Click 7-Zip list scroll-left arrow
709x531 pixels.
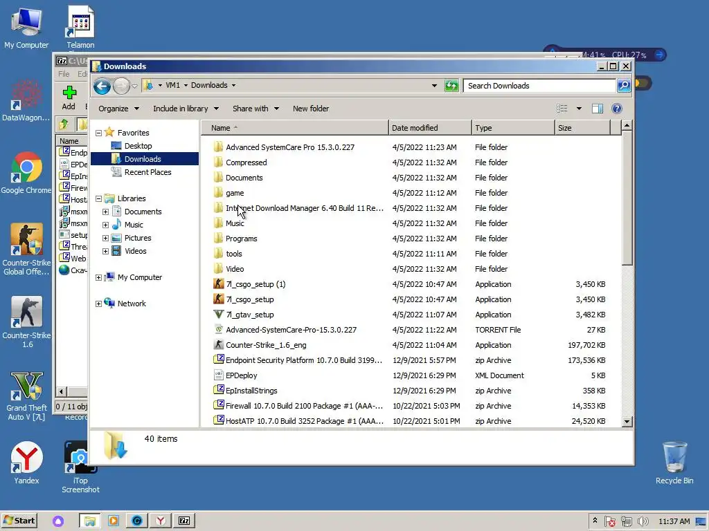click(62, 391)
